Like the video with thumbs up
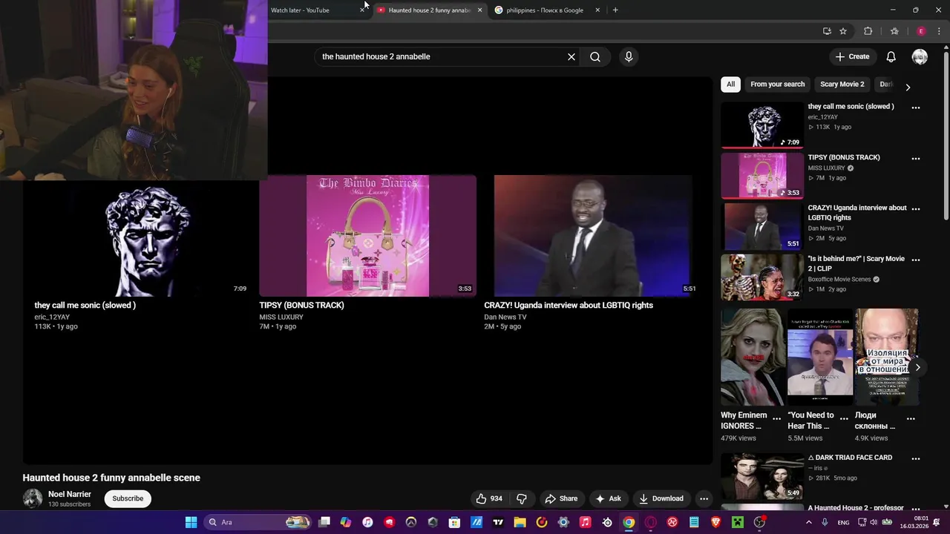Image resolution: width=950 pixels, height=534 pixels. (x=490, y=498)
